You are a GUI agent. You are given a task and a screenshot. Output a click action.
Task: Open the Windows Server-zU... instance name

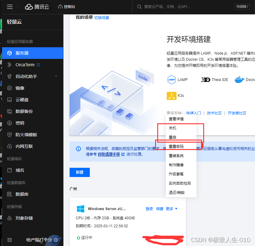[107, 209]
